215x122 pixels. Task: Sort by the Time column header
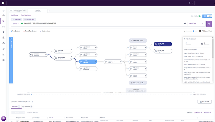pyautogui.click(x=51, y=117)
